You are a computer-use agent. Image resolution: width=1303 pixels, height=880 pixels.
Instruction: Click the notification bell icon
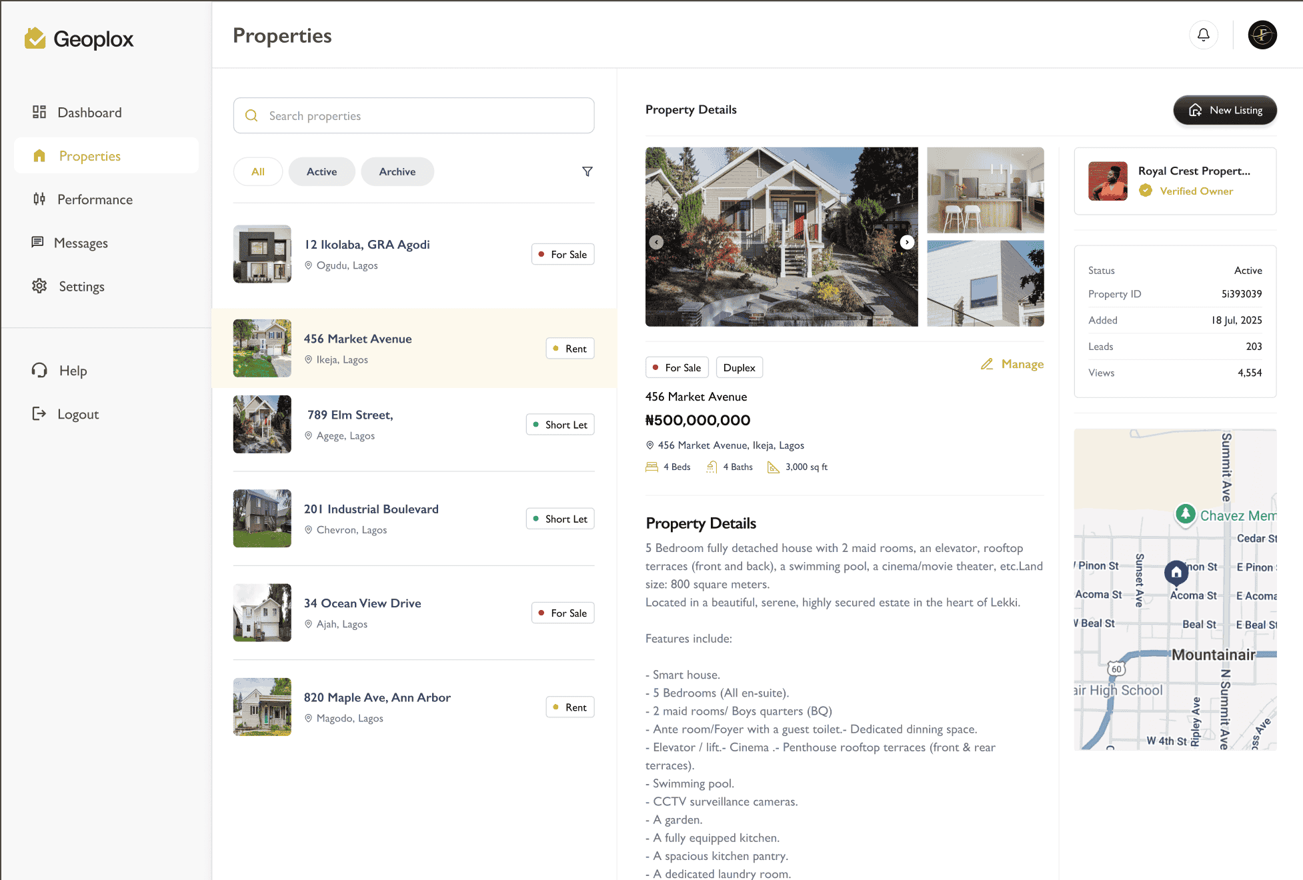[x=1204, y=35]
